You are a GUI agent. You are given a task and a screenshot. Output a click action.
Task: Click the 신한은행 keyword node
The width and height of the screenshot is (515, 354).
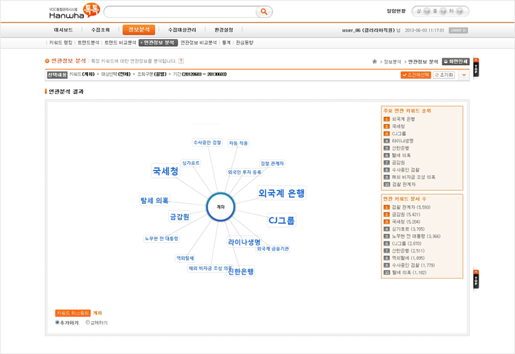[241, 272]
